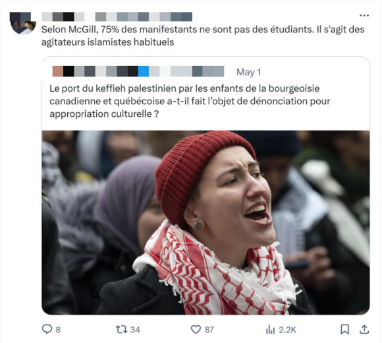Open the quoted tweet's May 1 date
Viewport: 382px width, 343px height.
pos(249,72)
